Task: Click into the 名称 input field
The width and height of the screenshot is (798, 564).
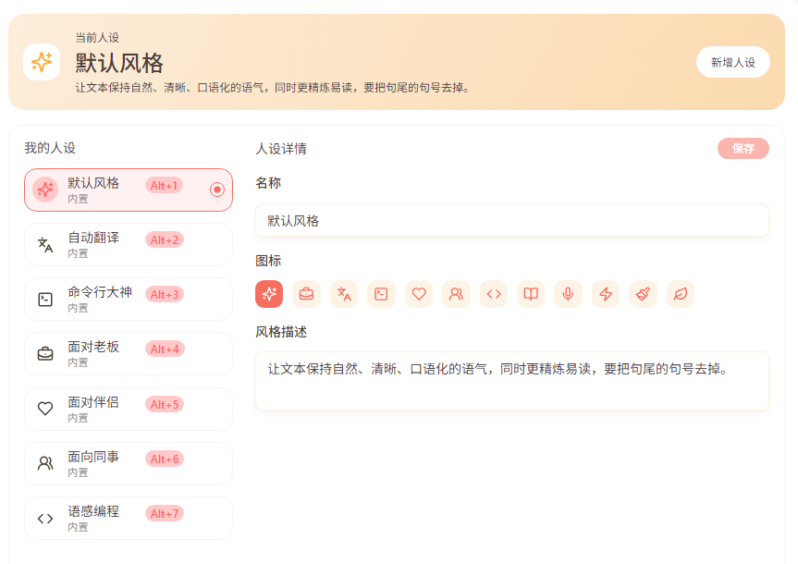Action: click(511, 220)
